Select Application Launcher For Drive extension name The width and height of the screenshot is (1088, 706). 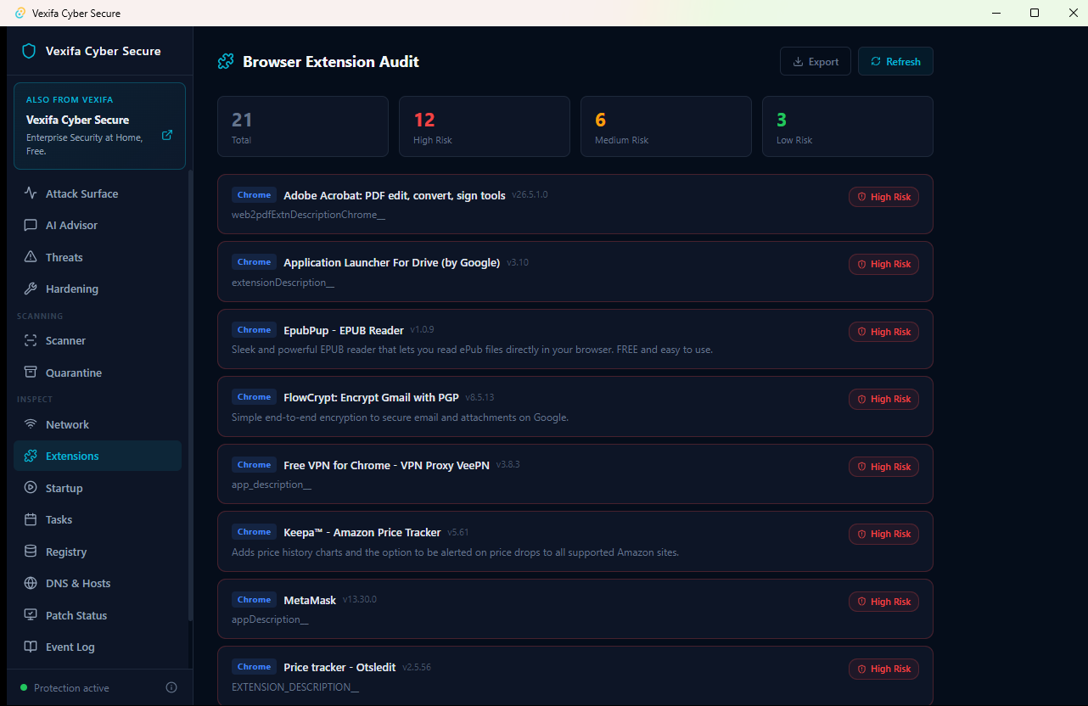tap(392, 262)
